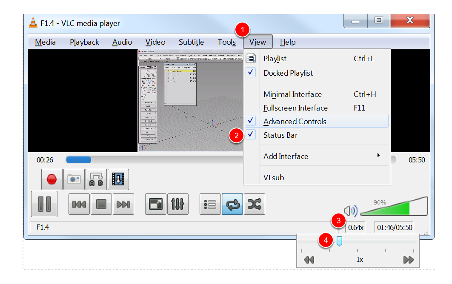The height and width of the screenshot is (284, 452).
Task: Click the 1x speed reset label
Action: click(360, 259)
